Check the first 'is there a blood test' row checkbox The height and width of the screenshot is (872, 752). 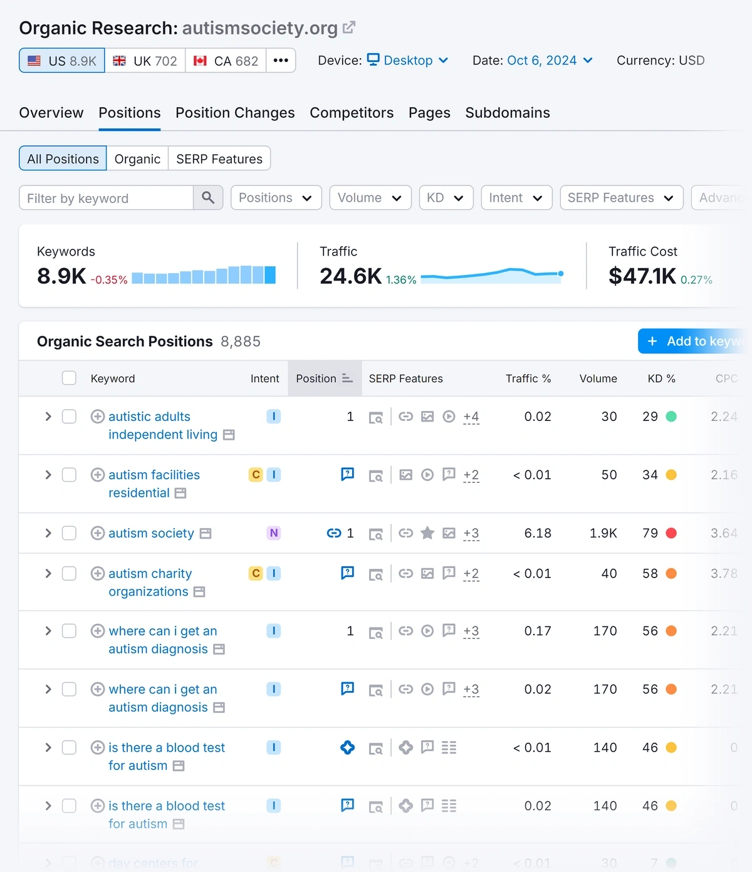pos(69,747)
